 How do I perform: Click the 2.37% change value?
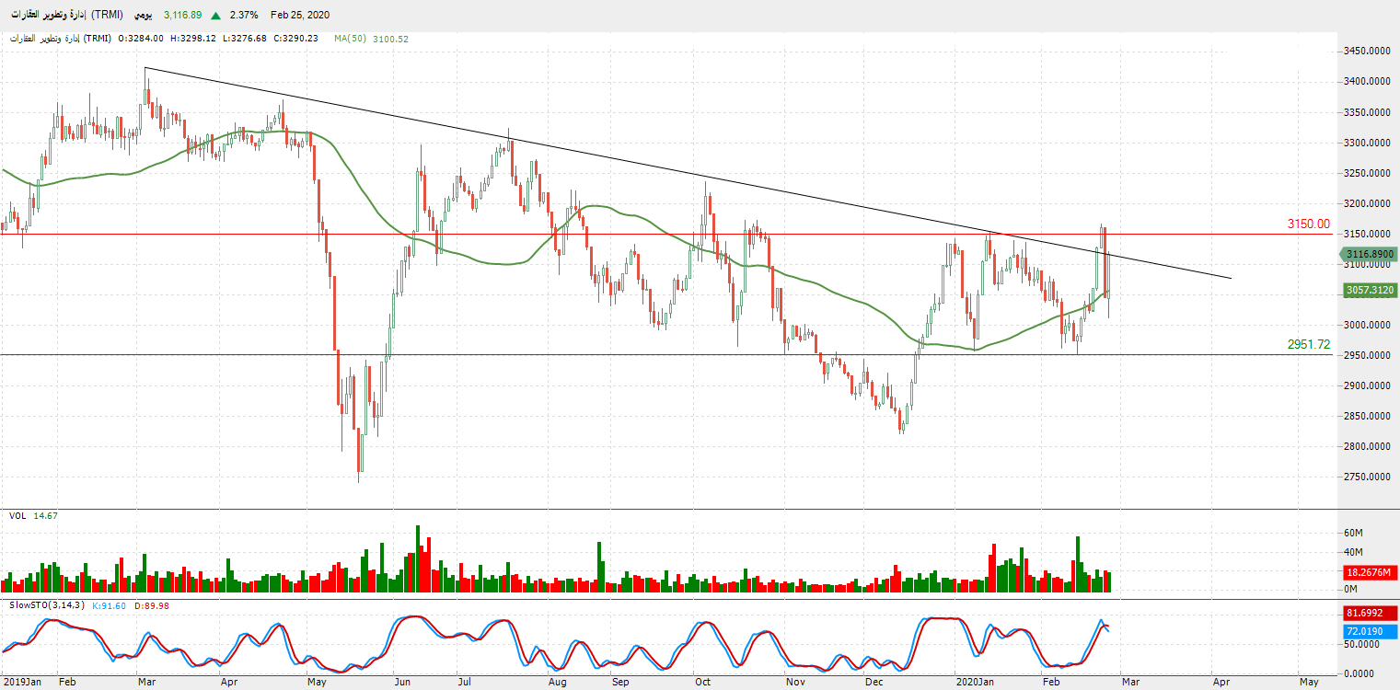point(243,16)
